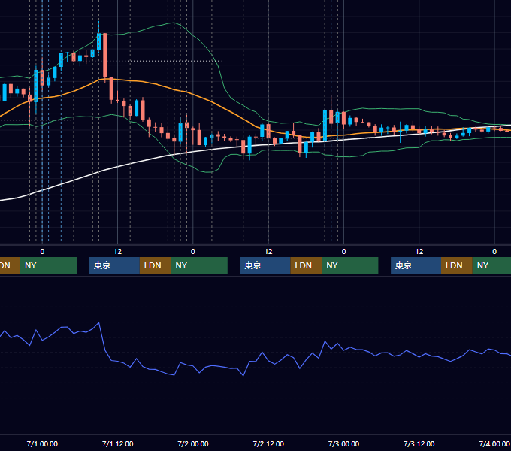Click the 東京 session block for 7/2
This screenshot has width=511, height=451.
click(265, 265)
